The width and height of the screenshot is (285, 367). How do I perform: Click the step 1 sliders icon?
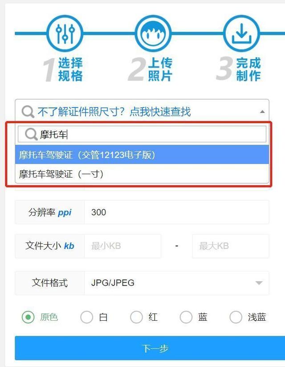pos(65,33)
